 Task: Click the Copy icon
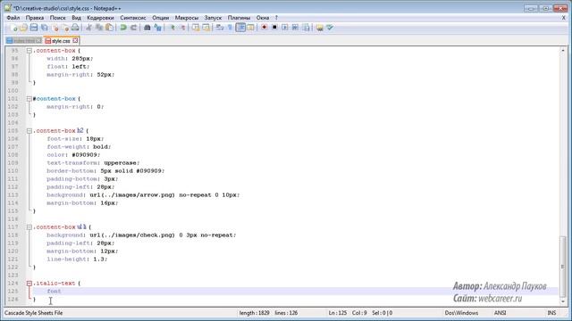coord(99,28)
